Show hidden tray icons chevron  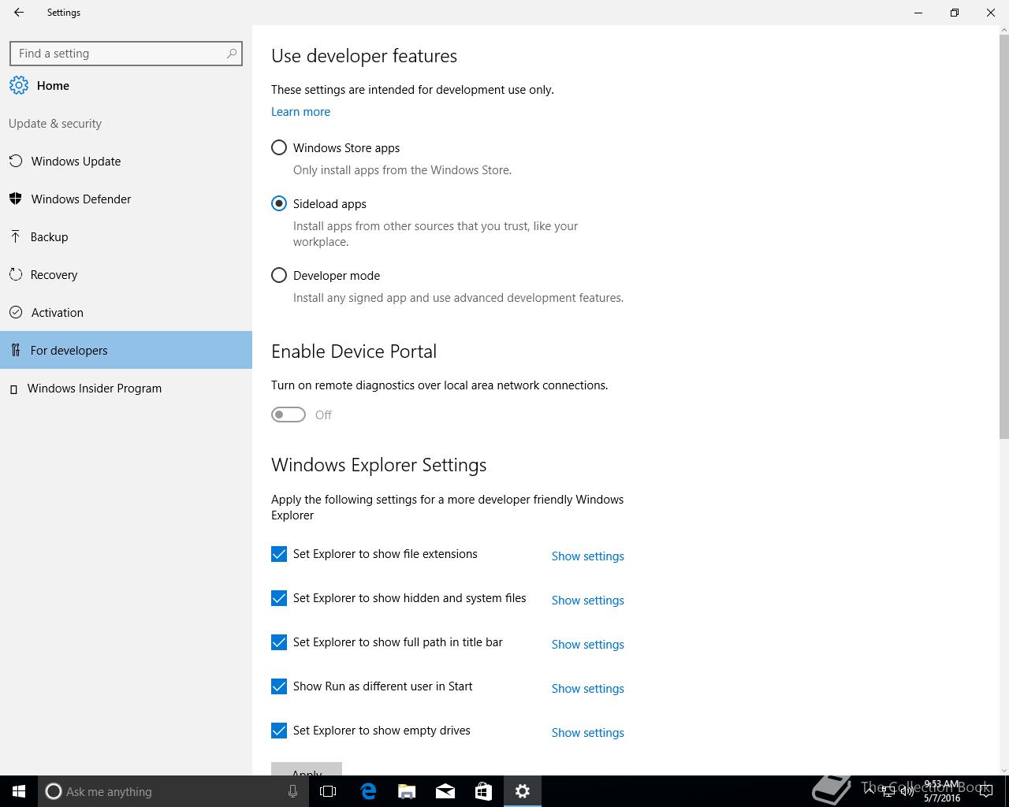[869, 791]
